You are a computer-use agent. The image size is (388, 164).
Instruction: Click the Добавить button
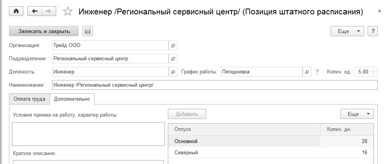coord(187,114)
